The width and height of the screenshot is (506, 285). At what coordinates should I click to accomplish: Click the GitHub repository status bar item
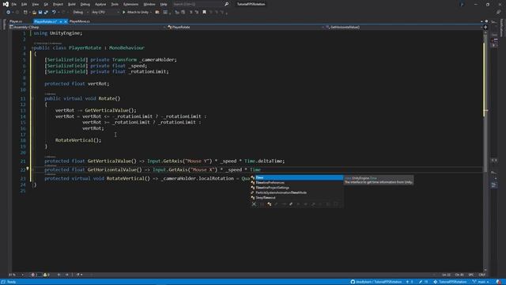pos(376,282)
